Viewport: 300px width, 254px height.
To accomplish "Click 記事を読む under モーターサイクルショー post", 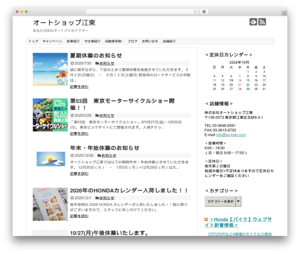I will coord(79,133).
